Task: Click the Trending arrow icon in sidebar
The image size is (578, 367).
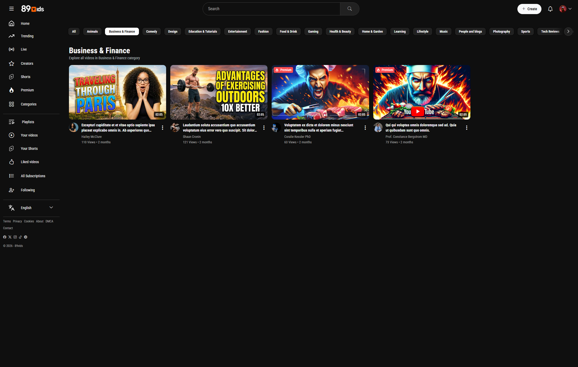Action: (11, 36)
